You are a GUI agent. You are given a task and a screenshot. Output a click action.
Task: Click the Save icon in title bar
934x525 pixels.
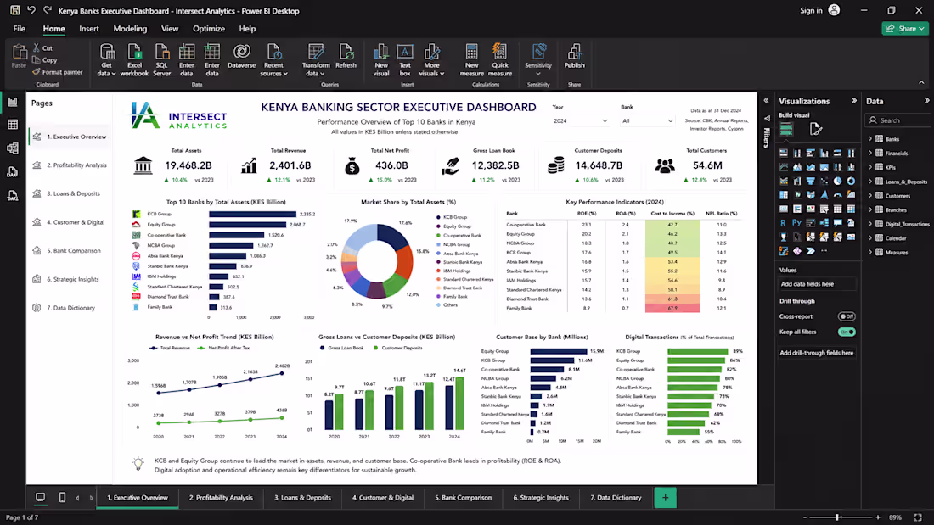click(15, 10)
